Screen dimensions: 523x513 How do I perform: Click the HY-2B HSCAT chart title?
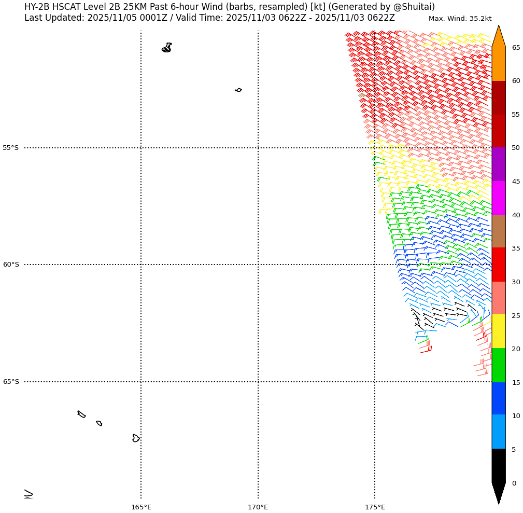point(230,7)
